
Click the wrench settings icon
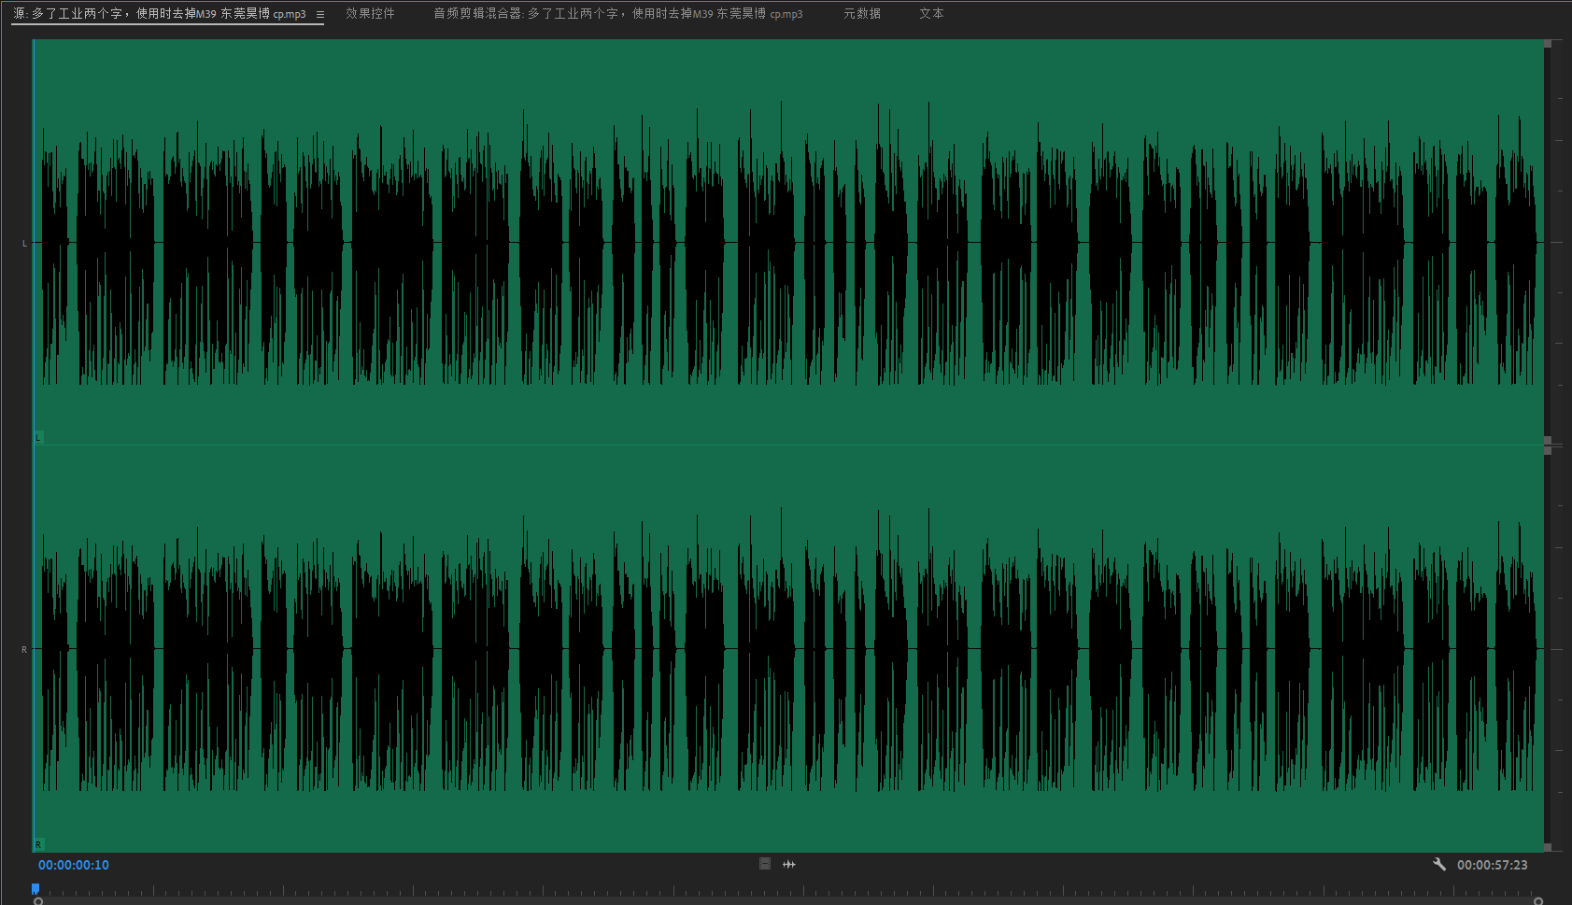1439,864
